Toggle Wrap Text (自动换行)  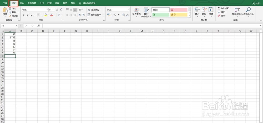tap(93, 10)
